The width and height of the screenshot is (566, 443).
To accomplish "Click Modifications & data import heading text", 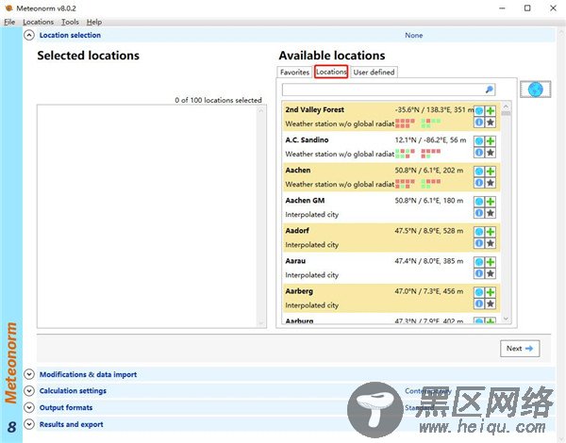I will point(88,374).
